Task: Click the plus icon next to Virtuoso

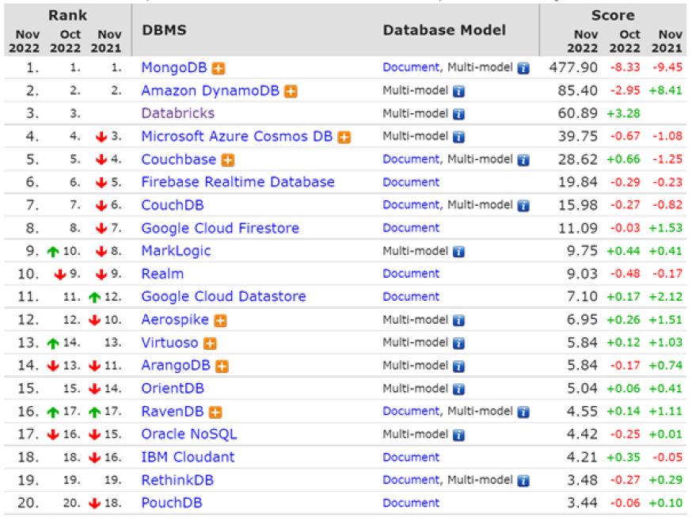Action: tap(210, 344)
